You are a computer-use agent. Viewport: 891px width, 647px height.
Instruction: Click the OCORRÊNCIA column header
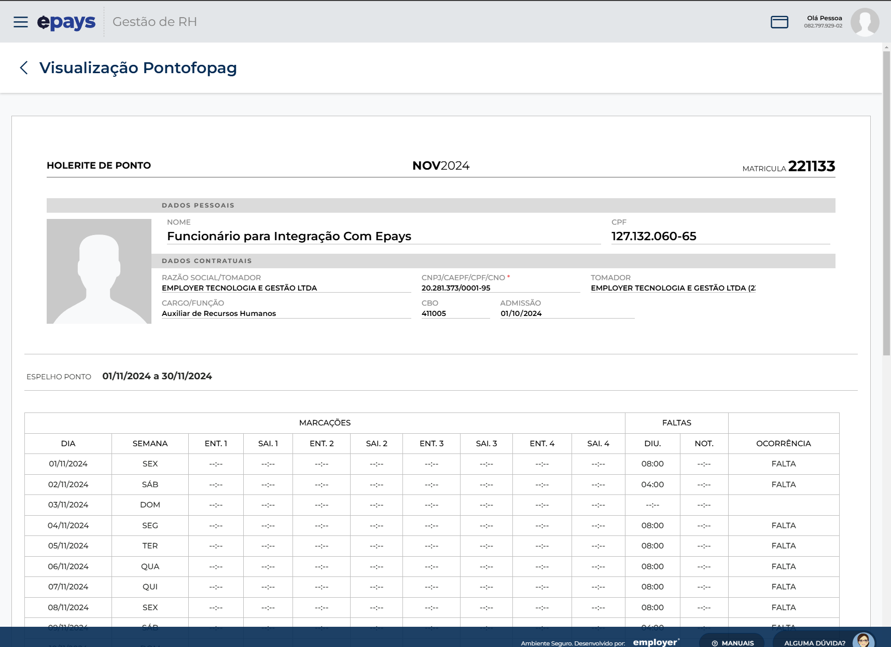tap(783, 444)
